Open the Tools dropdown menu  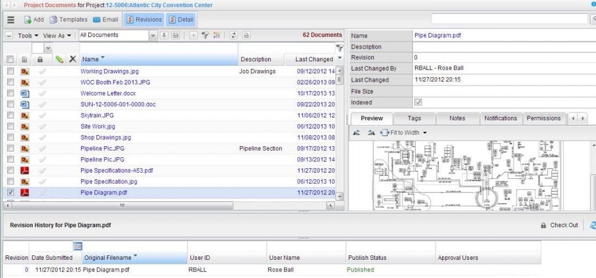pos(28,35)
